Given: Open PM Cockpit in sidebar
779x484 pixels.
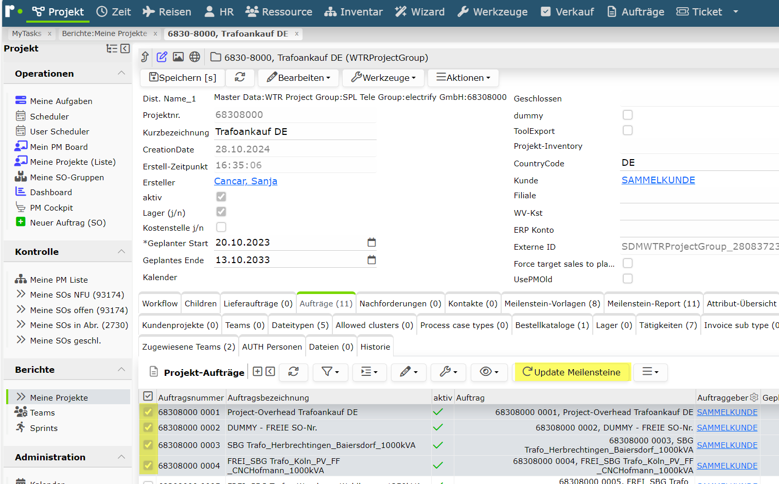Looking at the screenshot, I should click(x=51, y=208).
